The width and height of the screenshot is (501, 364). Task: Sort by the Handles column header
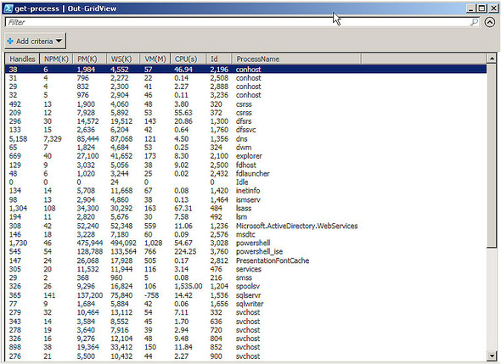point(22,59)
